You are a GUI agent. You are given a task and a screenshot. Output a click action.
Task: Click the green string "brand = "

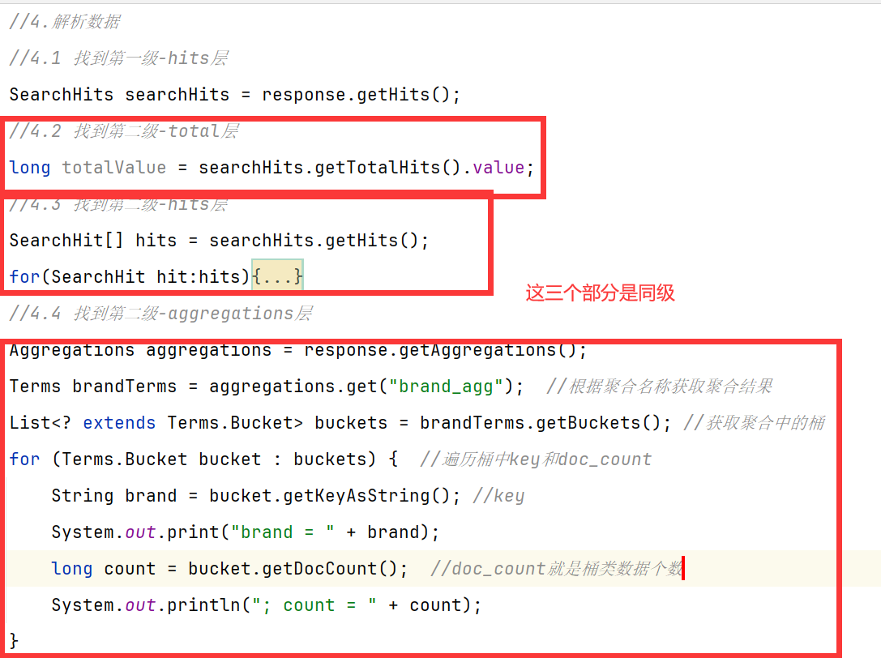tap(283, 532)
